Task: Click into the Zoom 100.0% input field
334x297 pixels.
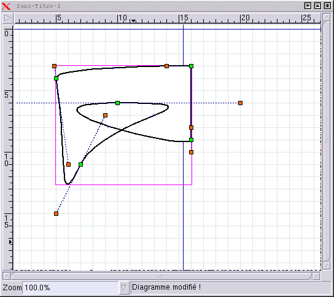Action: (x=71, y=288)
